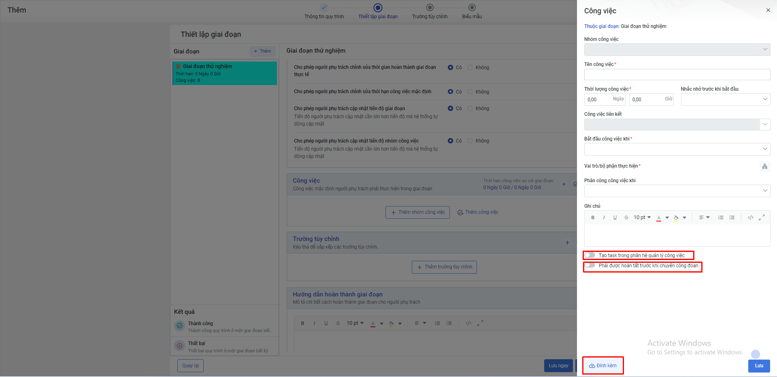This screenshot has height=377, width=777.
Task: Open the Bắt đầu công việc khi dropdown
Action: 677,149
